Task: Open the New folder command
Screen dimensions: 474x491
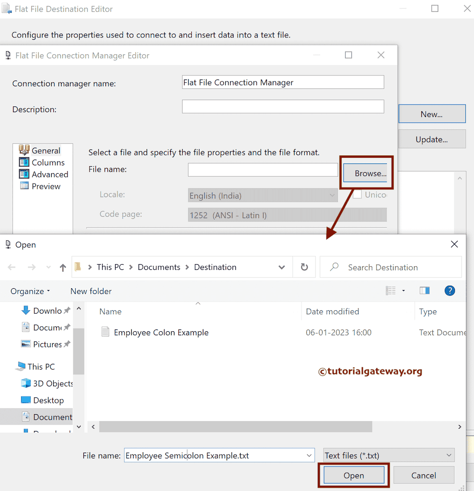Action: [x=91, y=291]
